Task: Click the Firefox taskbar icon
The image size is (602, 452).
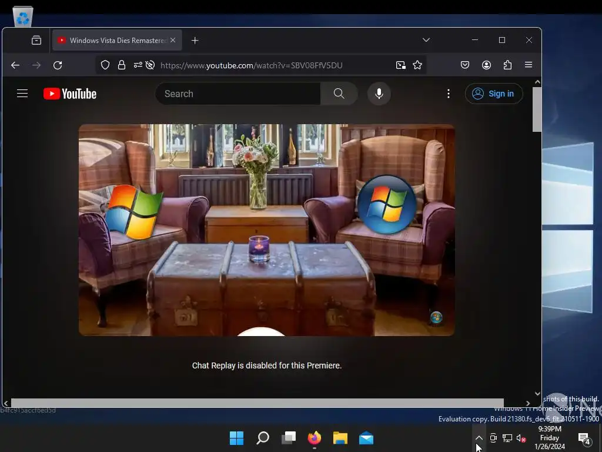Action: coord(315,438)
